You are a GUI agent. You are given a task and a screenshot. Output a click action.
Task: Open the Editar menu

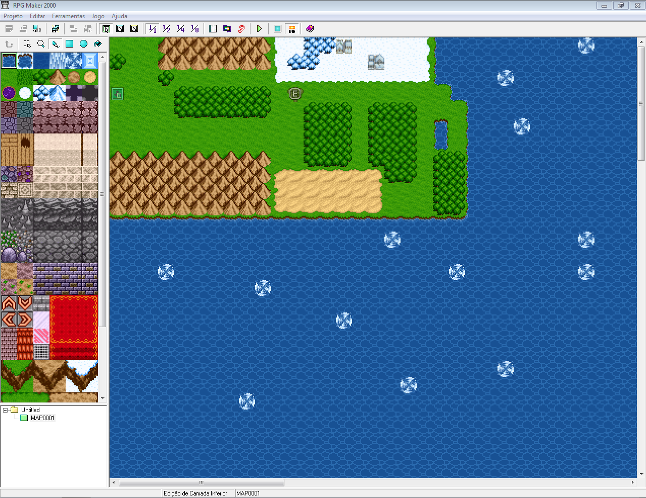tap(37, 16)
